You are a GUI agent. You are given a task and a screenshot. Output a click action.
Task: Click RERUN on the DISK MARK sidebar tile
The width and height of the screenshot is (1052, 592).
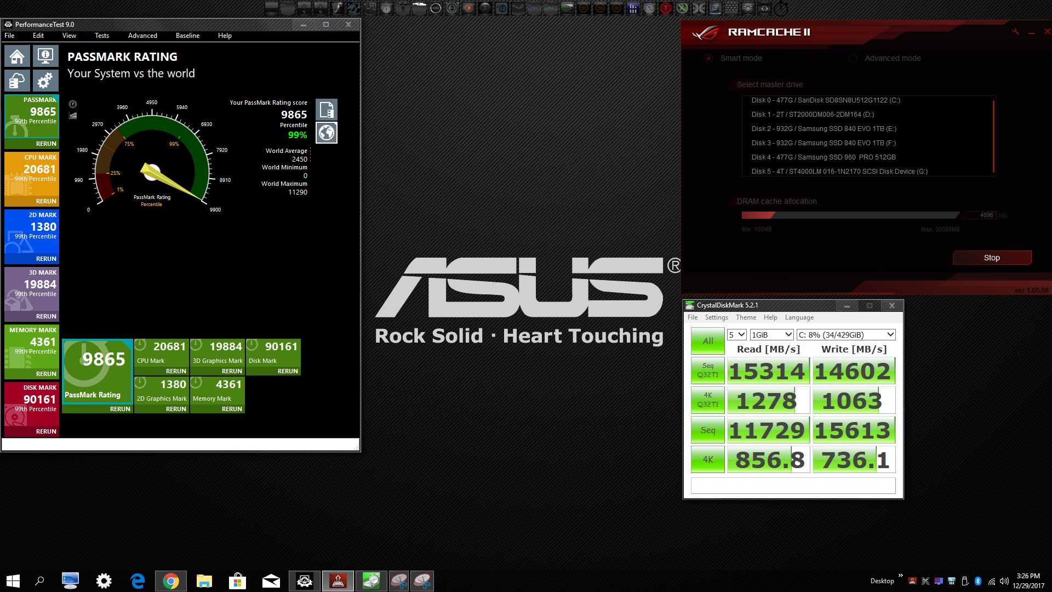[x=46, y=431]
